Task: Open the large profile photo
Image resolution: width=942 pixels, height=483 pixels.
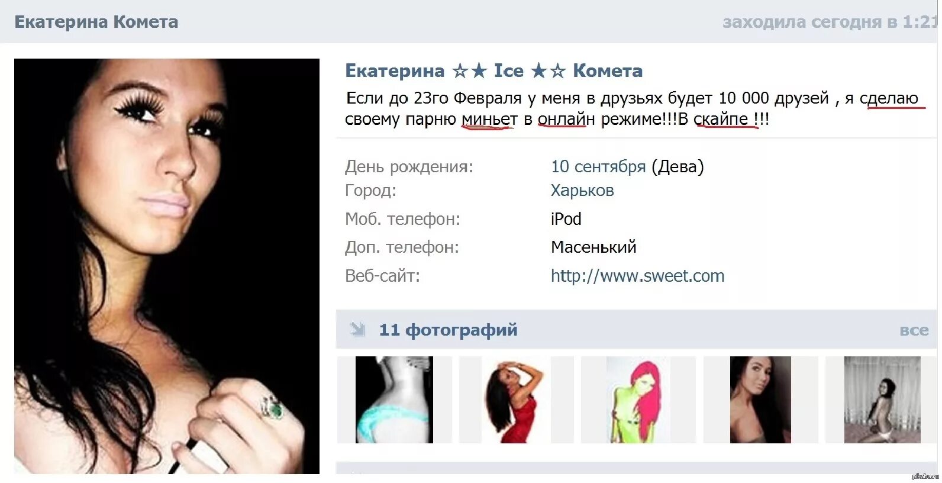Action: tap(167, 266)
